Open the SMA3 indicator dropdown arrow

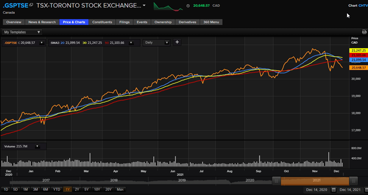tap(131, 43)
